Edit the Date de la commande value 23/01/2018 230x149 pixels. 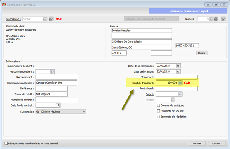[x=166, y=66]
